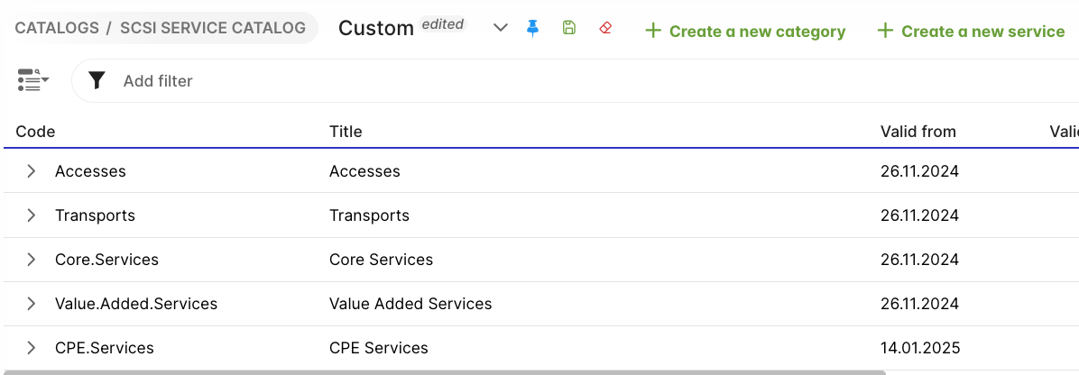Click the blue pin view icon
The image size is (1079, 375).
(532, 28)
